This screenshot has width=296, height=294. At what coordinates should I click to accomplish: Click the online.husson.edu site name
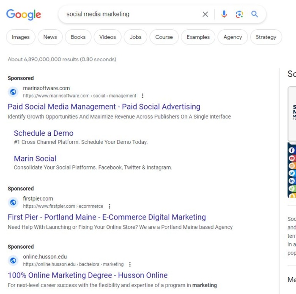click(x=45, y=257)
